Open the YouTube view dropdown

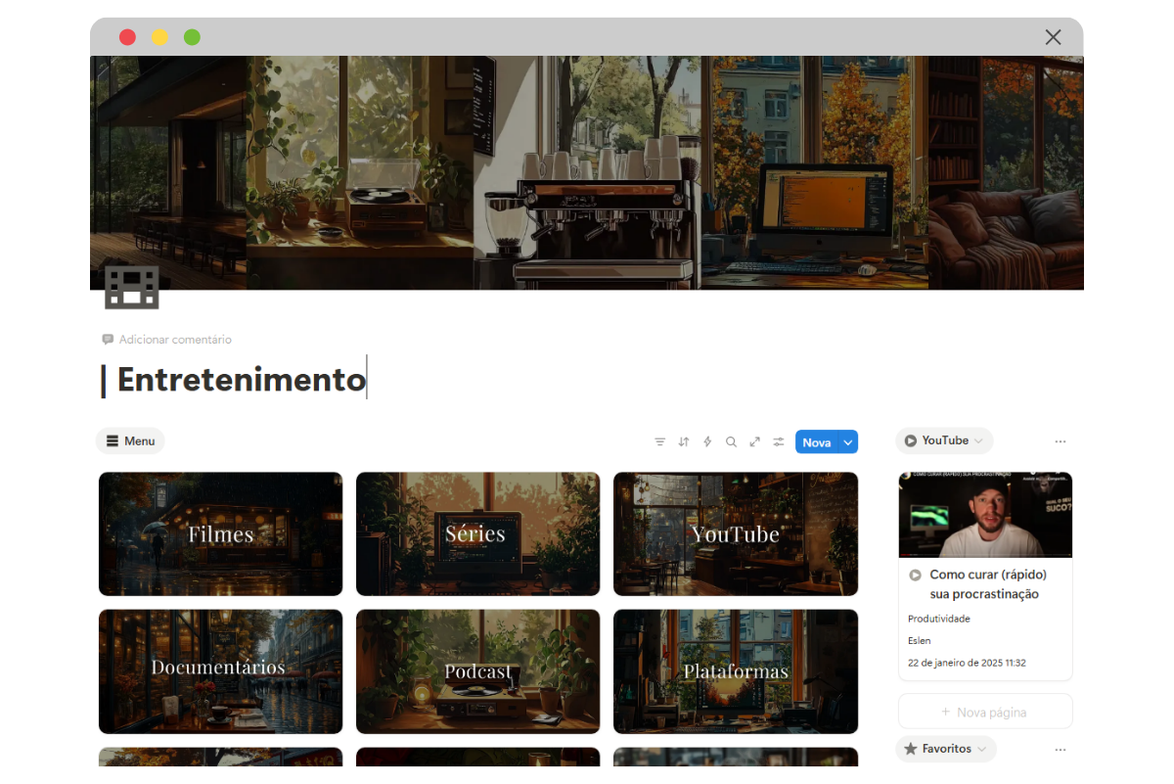(x=944, y=440)
